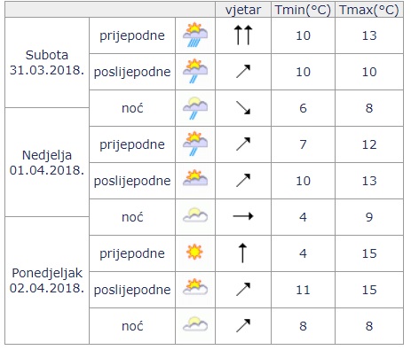
Task: Click the Nedjelja 01.04.2018. date cell
Action: pyautogui.click(x=47, y=162)
